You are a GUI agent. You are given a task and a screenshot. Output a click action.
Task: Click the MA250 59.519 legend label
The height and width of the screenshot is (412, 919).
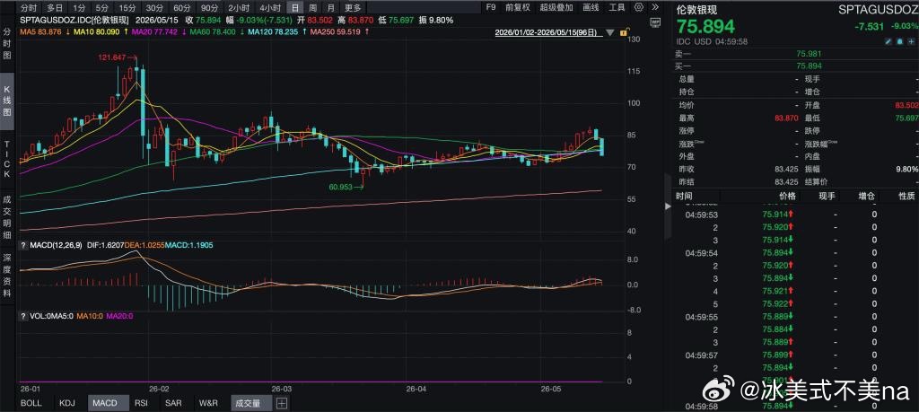click(x=336, y=31)
